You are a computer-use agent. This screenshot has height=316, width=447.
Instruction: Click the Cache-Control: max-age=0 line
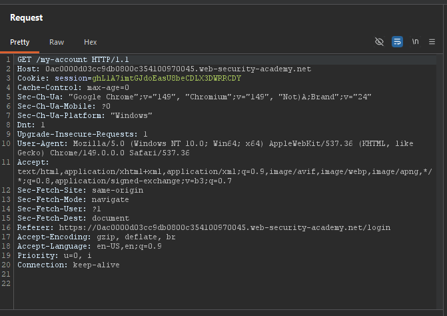coord(73,87)
